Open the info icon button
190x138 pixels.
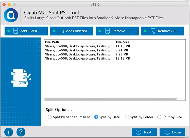(x=9, y=132)
